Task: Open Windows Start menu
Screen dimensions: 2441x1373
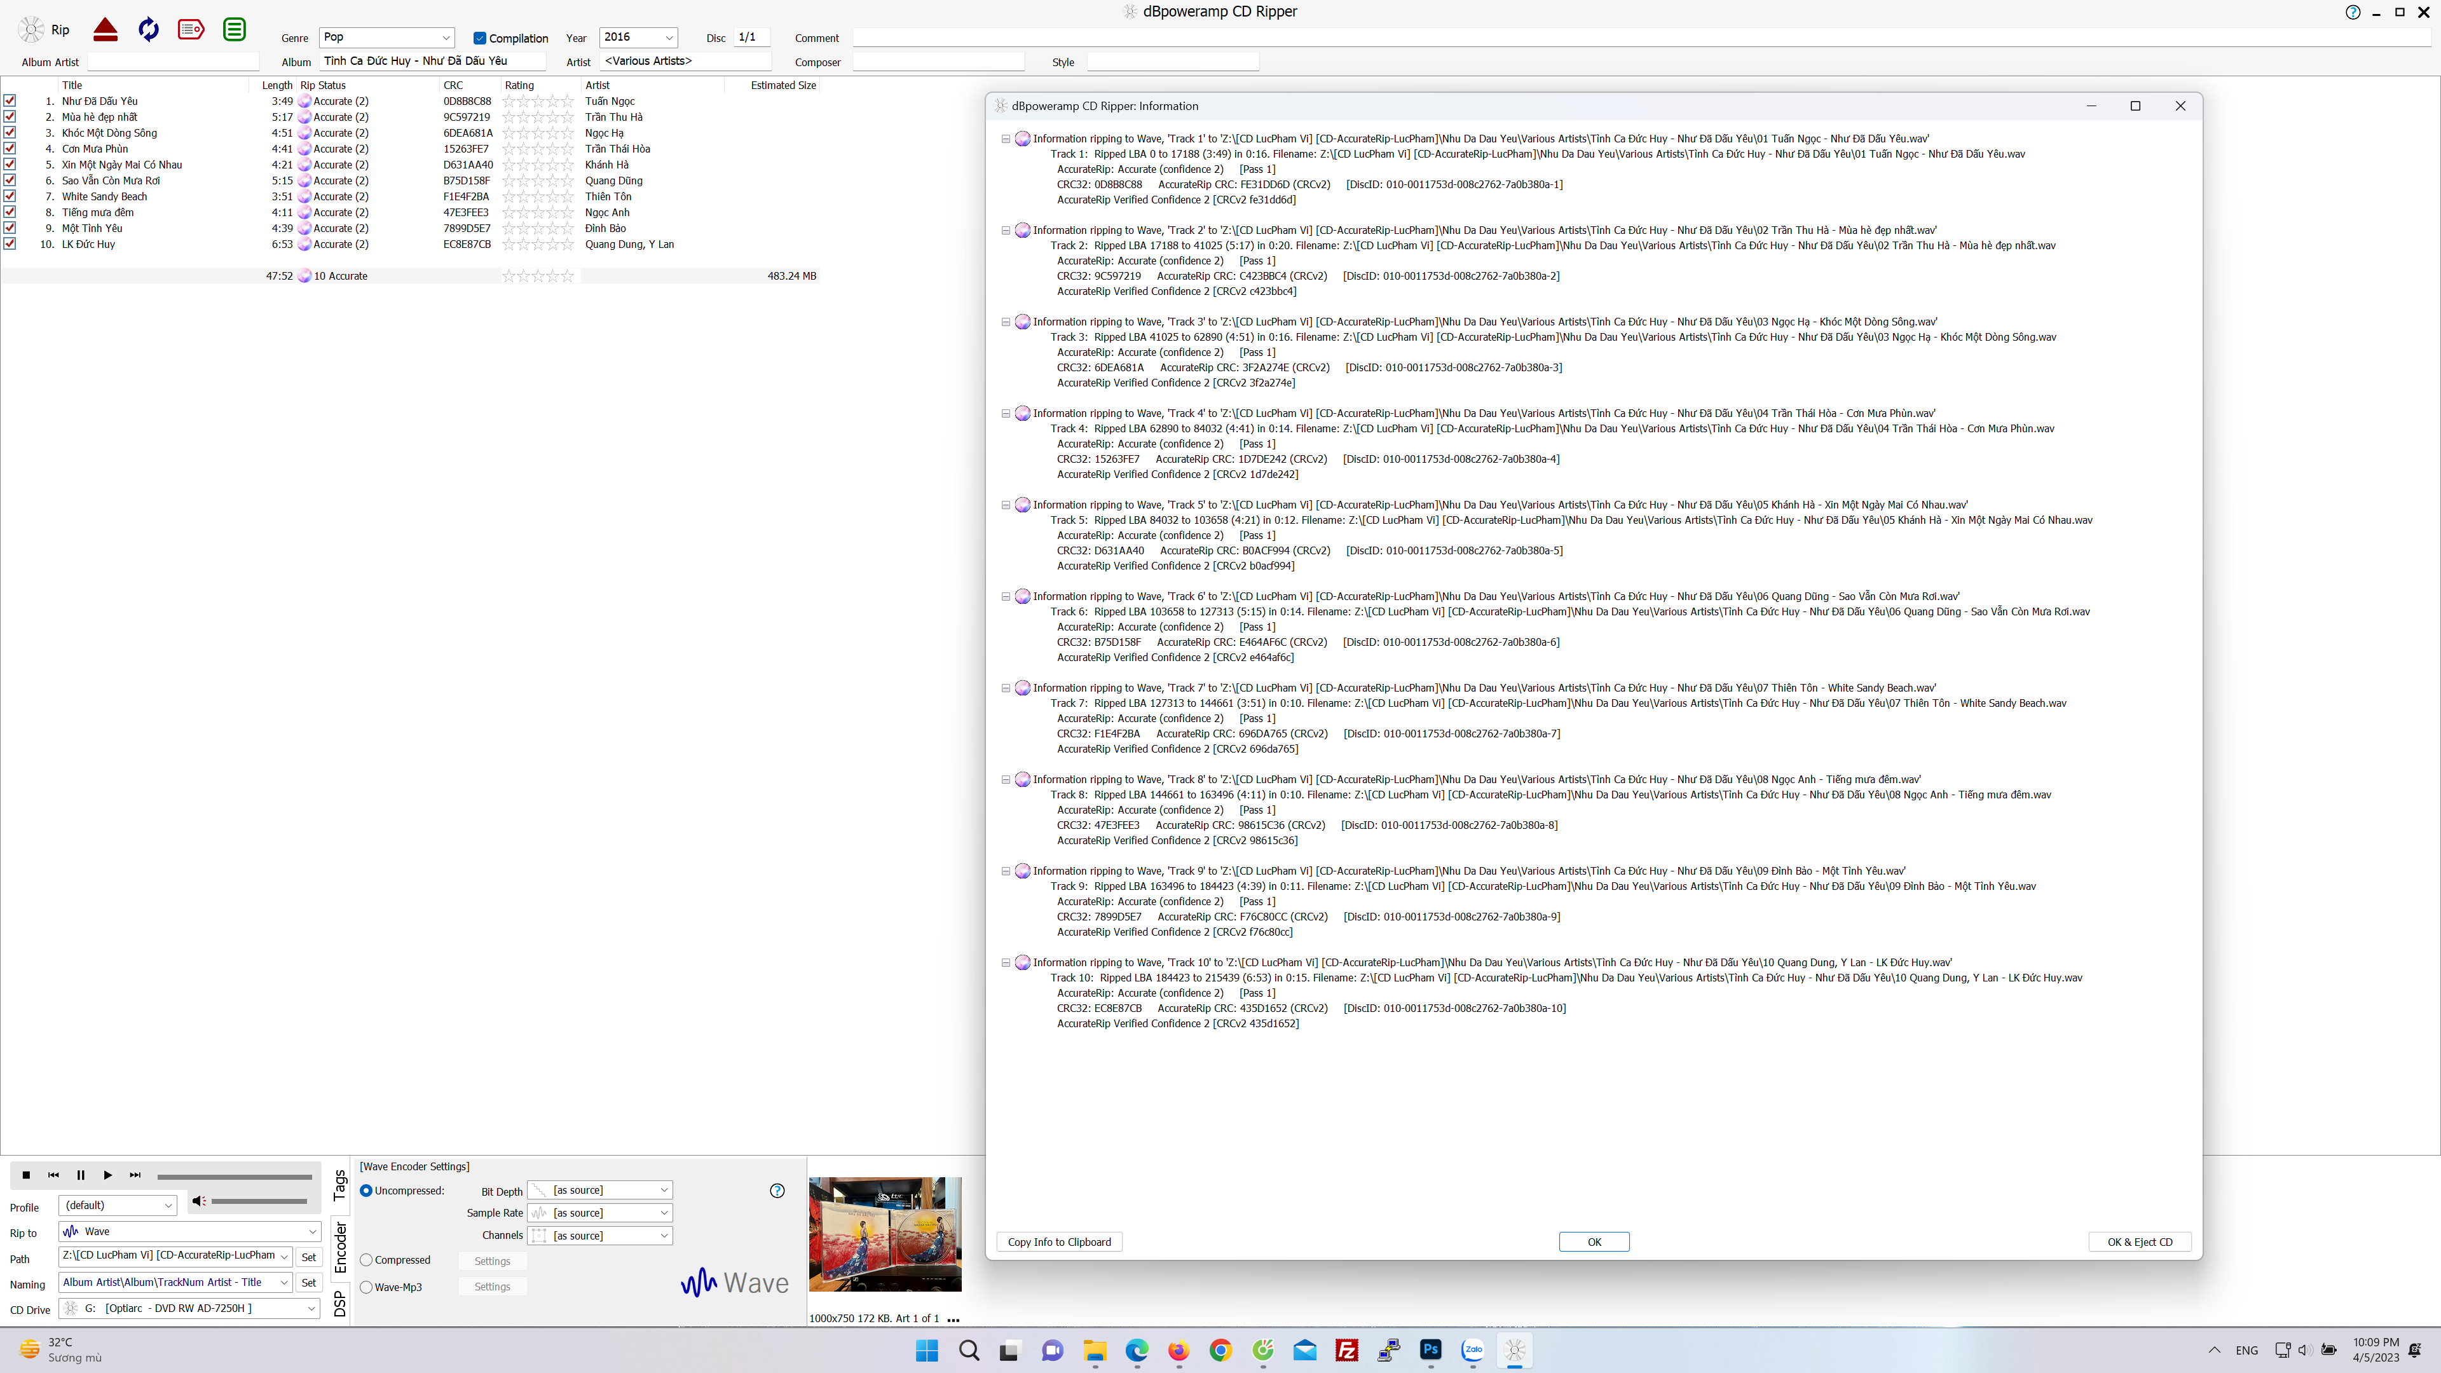Action: [927, 1350]
